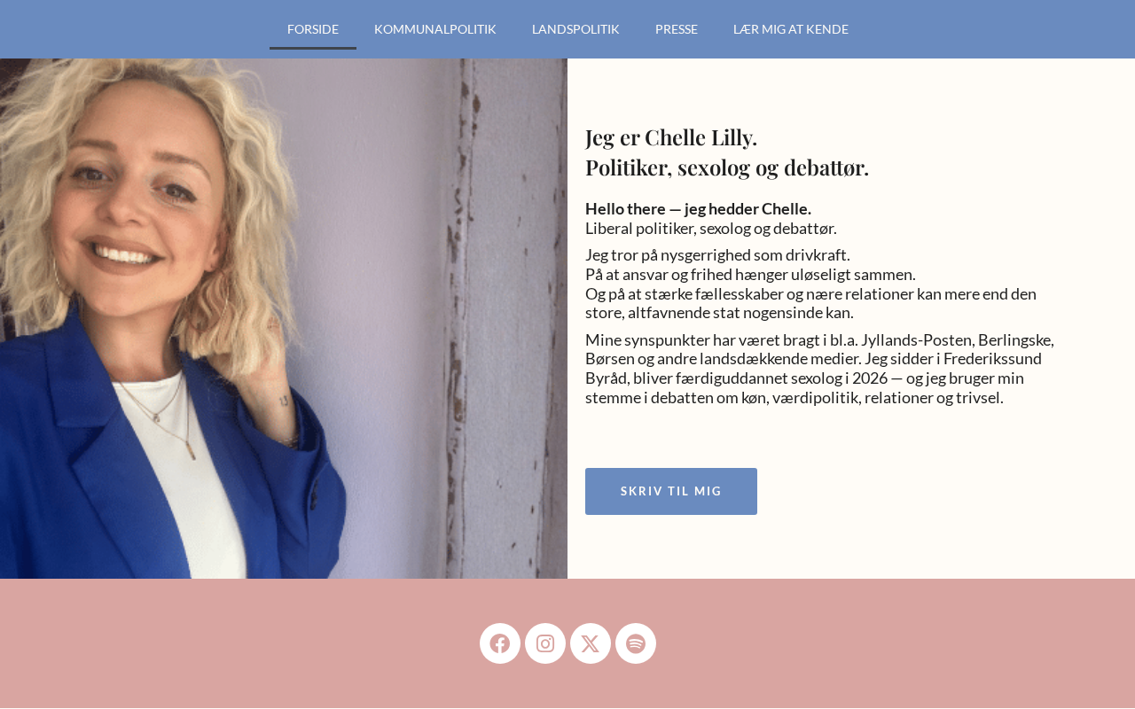This screenshot has width=1135, height=709.
Task: Select Landspolitik in the navigation
Action: pyautogui.click(x=575, y=29)
